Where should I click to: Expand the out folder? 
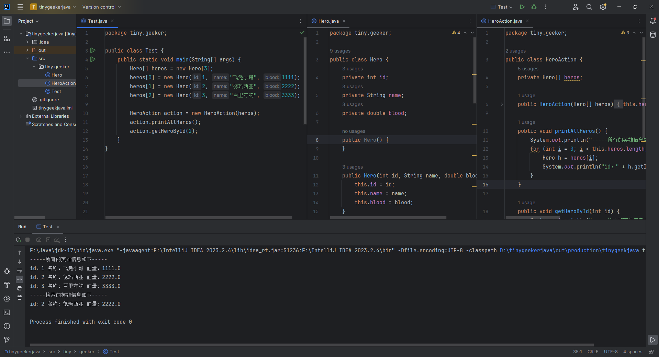[x=27, y=50]
